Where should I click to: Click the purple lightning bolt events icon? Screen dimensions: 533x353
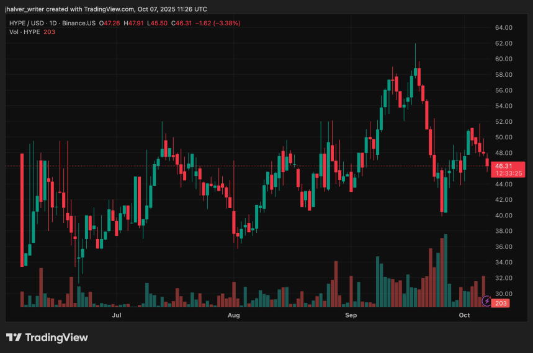coord(486,300)
